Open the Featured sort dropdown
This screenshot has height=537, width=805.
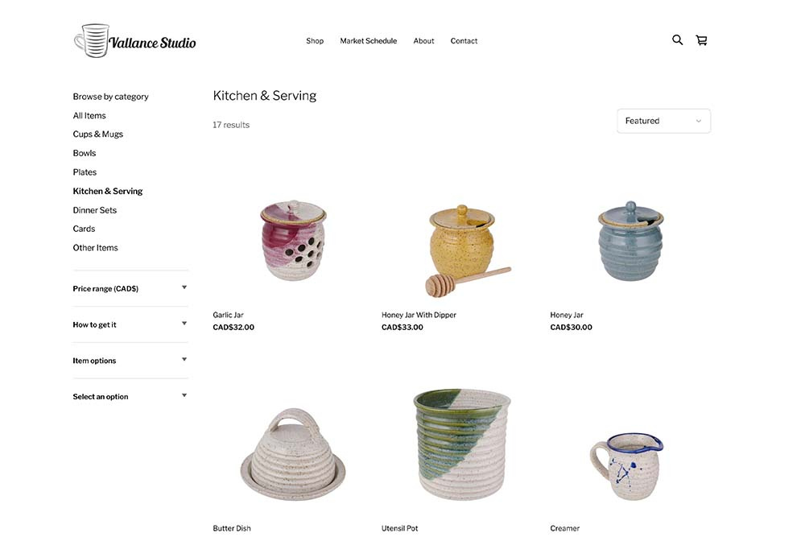pos(663,121)
